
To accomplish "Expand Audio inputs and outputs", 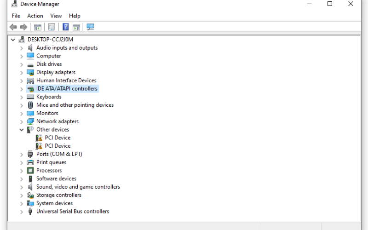I will click(x=22, y=48).
